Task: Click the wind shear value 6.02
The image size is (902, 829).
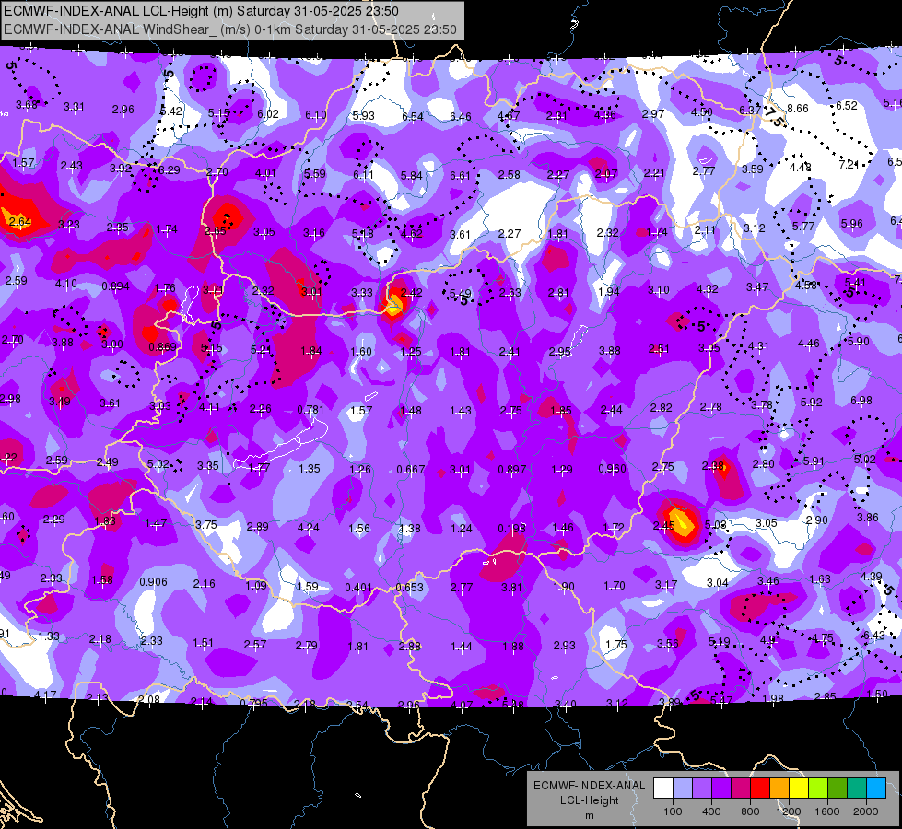Action: coord(268,114)
